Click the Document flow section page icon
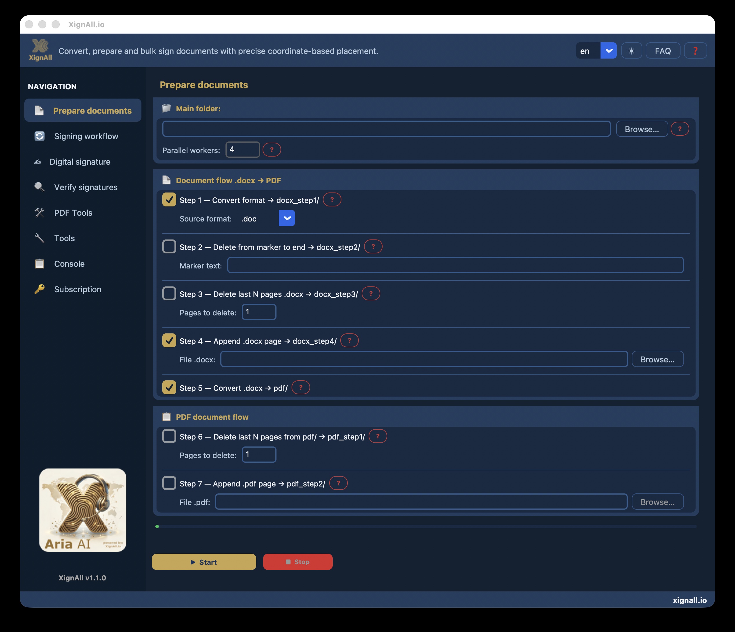The width and height of the screenshot is (735, 632). point(166,180)
